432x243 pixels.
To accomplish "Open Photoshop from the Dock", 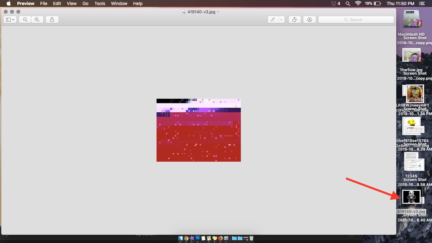I will click(x=198, y=238).
